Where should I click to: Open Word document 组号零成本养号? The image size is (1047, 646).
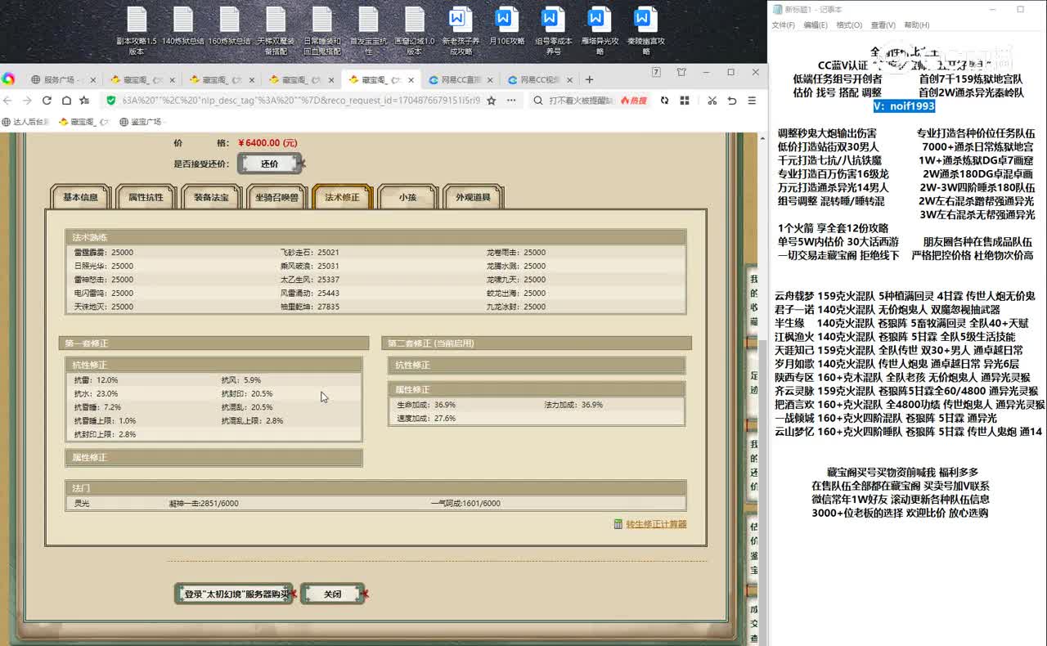[x=554, y=31]
